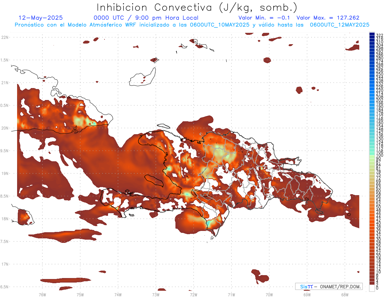Click the 71W longitude label
Screen dimensions: 387x299
click(x=231, y=294)
